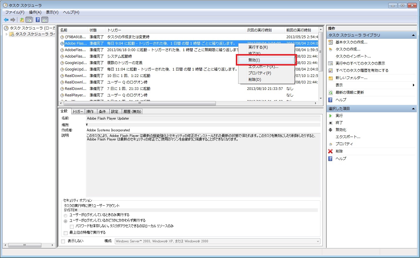Click the RealPlayer... task clock icon
This screenshot has width=420, height=258.
click(x=62, y=95)
